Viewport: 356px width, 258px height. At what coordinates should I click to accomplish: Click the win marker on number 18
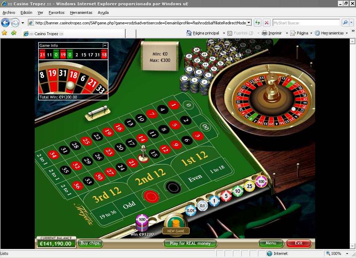coord(143,154)
